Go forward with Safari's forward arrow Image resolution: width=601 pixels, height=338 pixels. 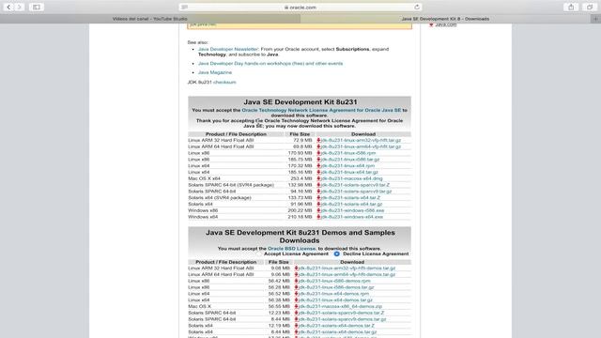tap(19, 7)
